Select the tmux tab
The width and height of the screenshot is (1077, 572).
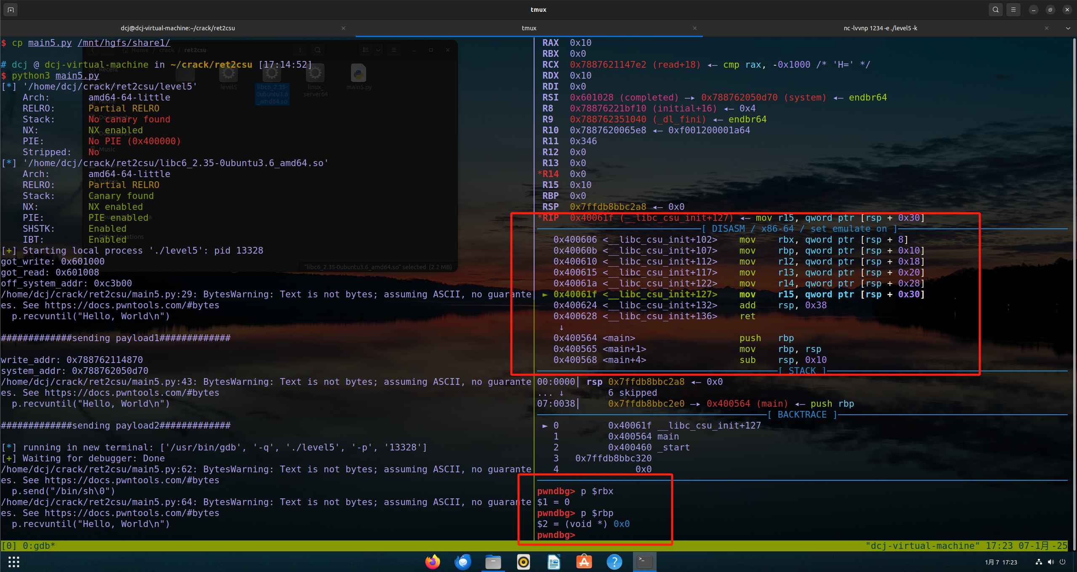(529, 28)
